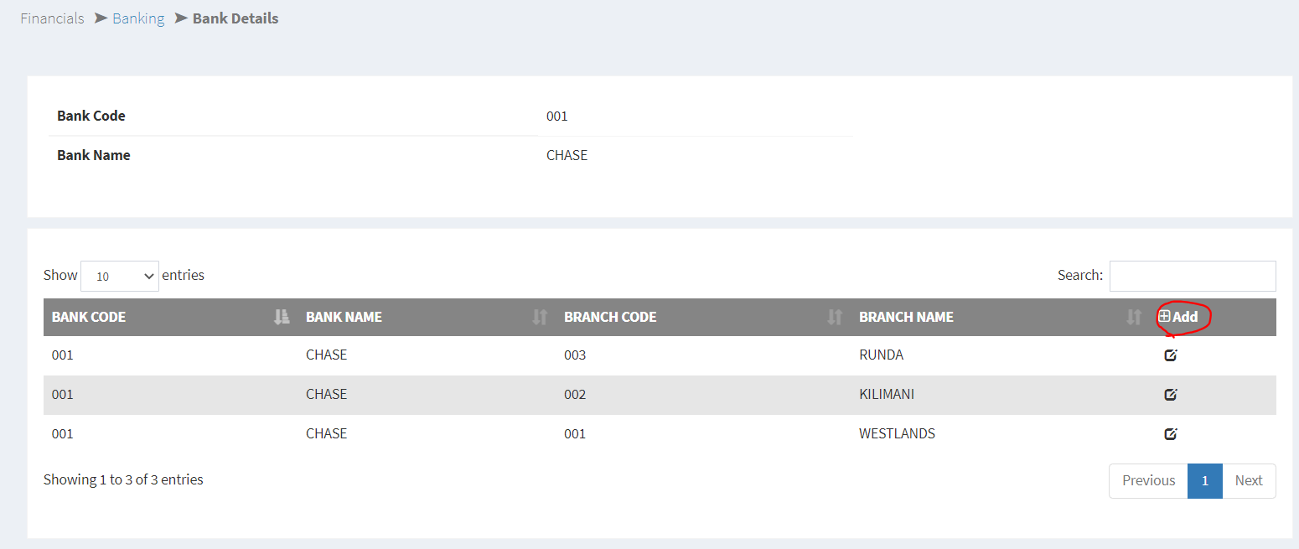Click the Previous pagination button
The height and width of the screenshot is (549, 1299).
coord(1148,480)
